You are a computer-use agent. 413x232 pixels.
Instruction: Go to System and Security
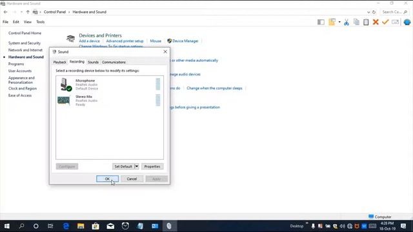(x=25, y=43)
